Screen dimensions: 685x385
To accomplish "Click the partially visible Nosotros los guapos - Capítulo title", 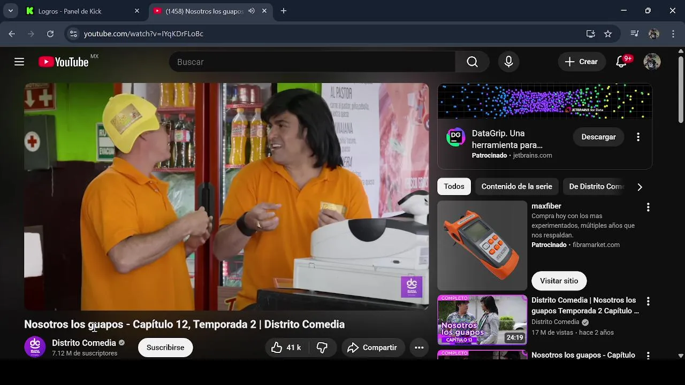I will 583,355.
